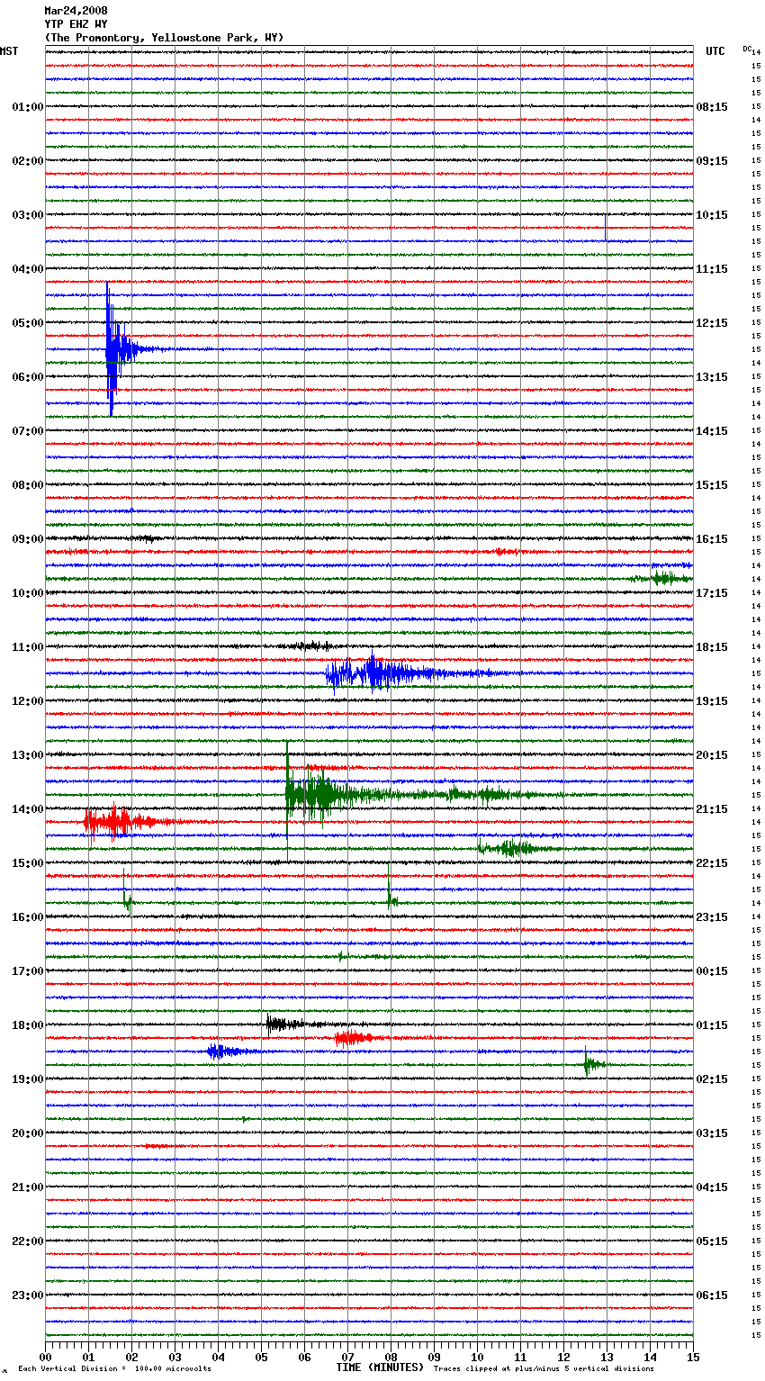Select the 04:00 MST time label
765x1381 pixels.
[x=28, y=269]
